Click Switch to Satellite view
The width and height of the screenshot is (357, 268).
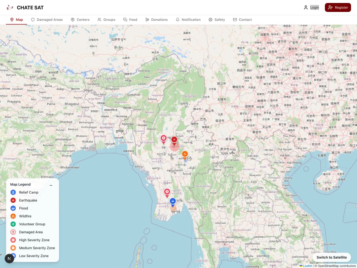[332, 257]
